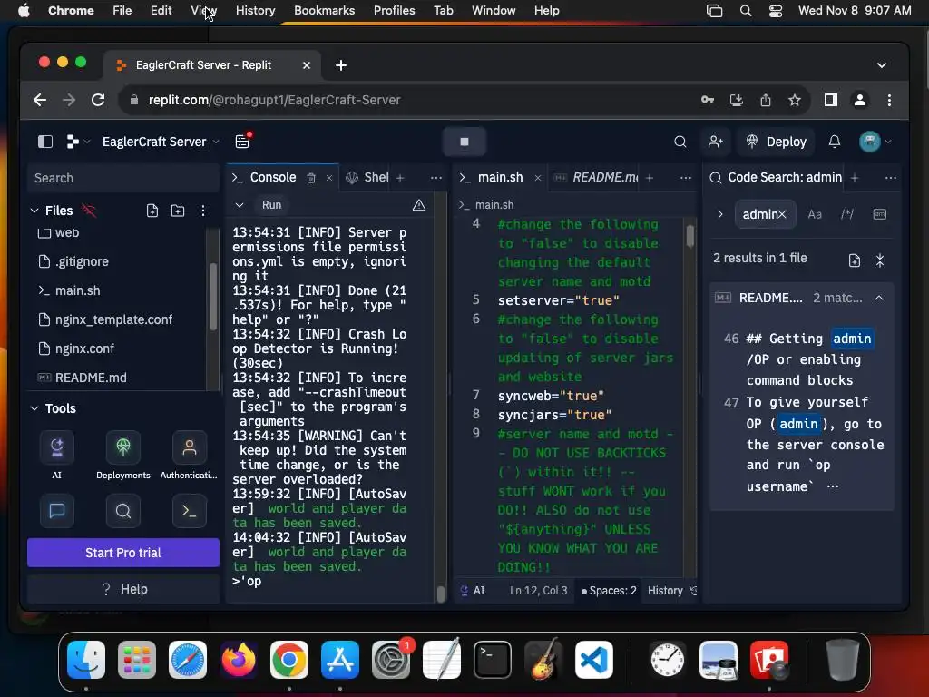Invite collaborators via add-person icon

click(x=715, y=142)
